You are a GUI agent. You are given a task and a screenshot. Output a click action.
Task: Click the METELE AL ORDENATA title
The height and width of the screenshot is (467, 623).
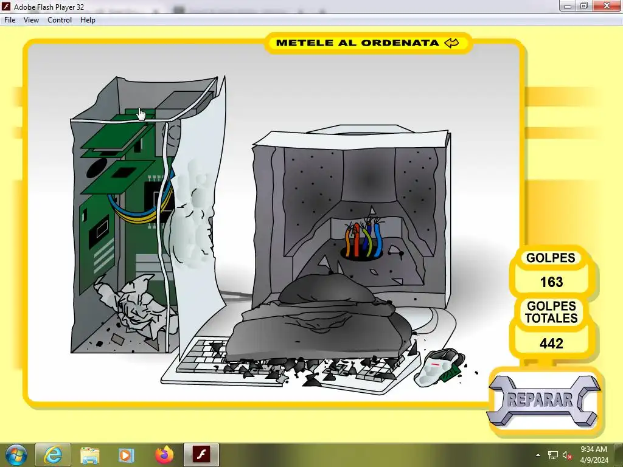358,43
